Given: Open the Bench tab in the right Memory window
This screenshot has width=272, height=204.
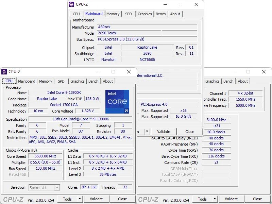Looking at the screenshot, I should [228, 81].
